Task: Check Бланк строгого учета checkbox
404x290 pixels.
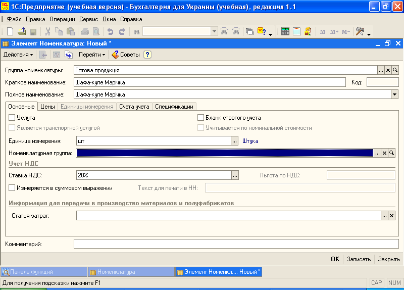Action: coord(200,118)
